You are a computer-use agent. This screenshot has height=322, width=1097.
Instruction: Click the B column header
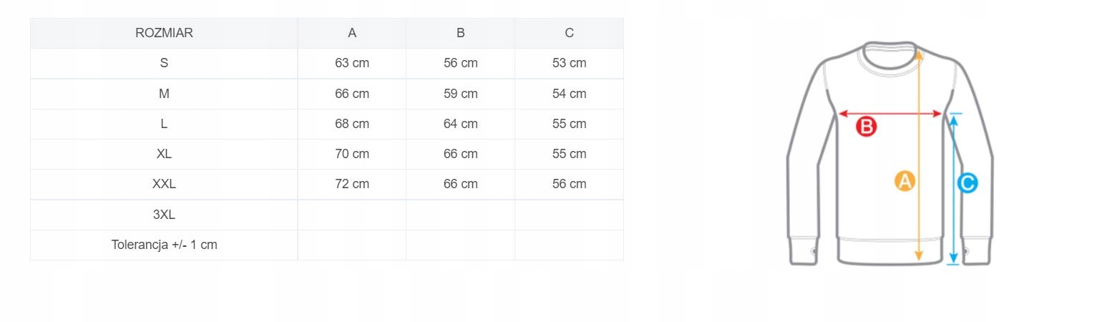[461, 33]
